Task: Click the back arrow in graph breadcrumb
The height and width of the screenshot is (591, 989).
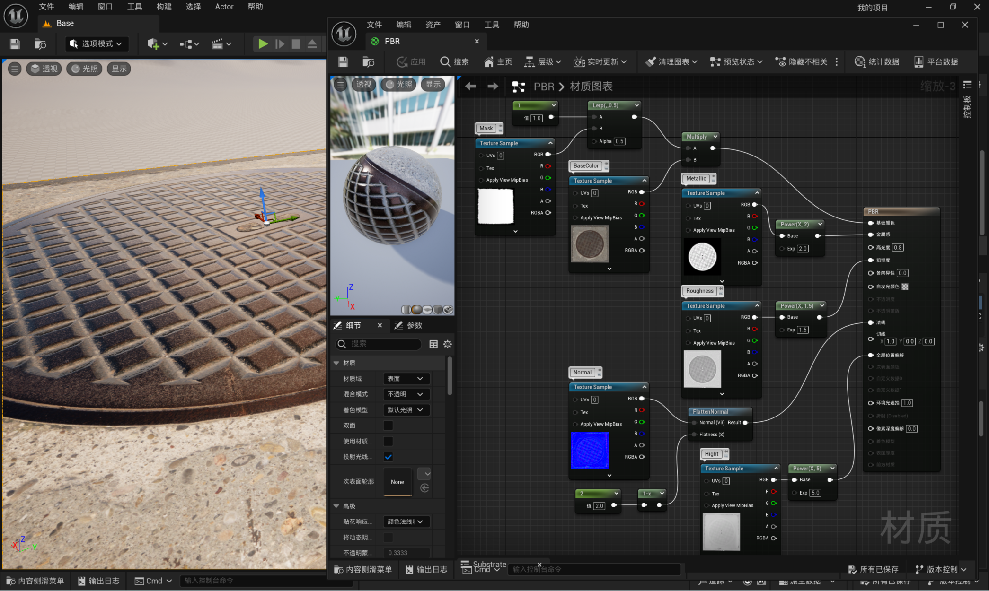Action: tap(470, 86)
